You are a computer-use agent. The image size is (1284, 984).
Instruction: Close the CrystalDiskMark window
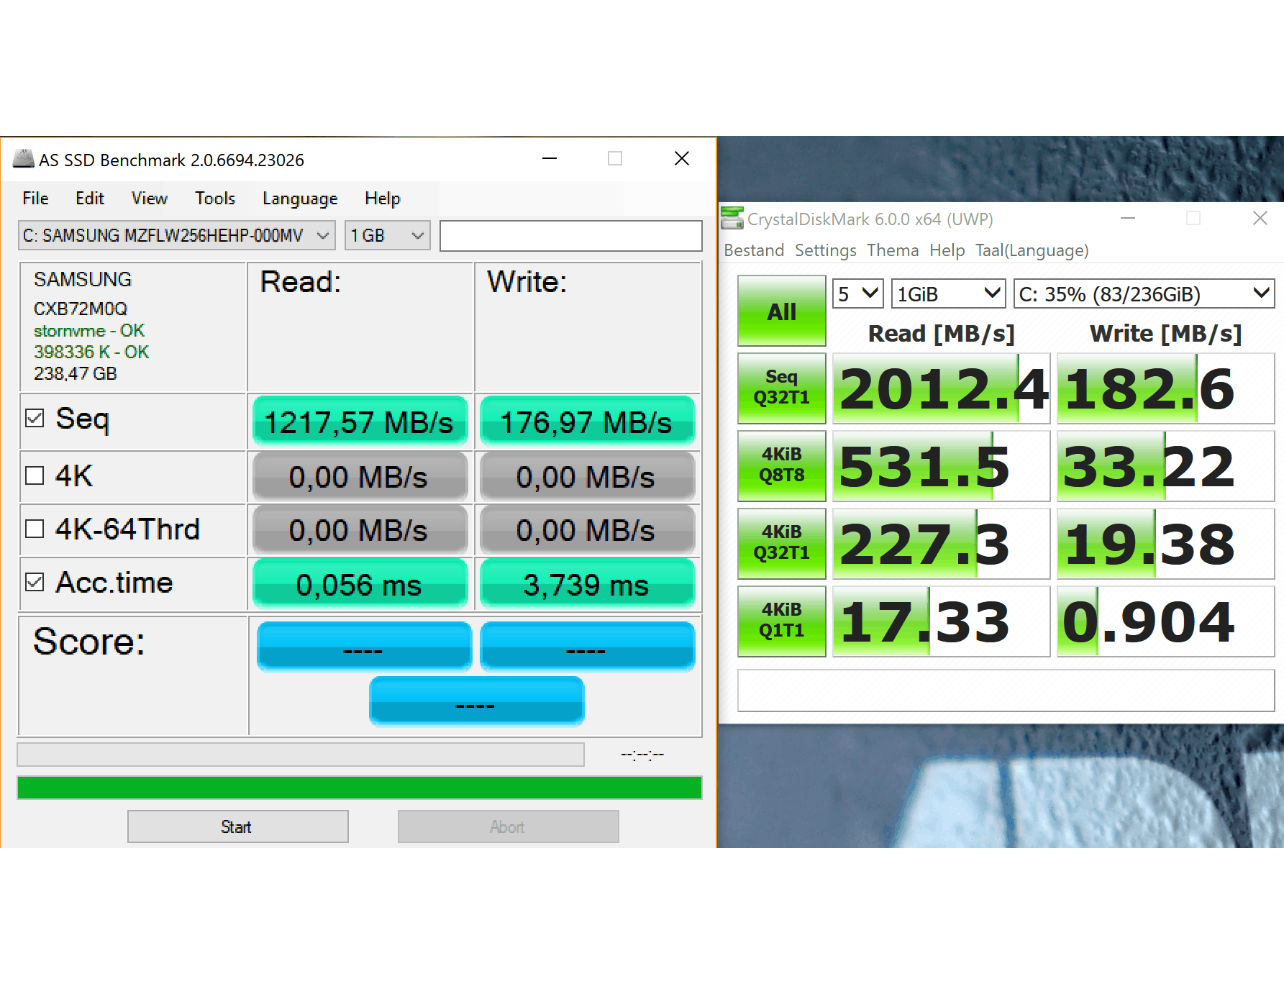point(1260,219)
